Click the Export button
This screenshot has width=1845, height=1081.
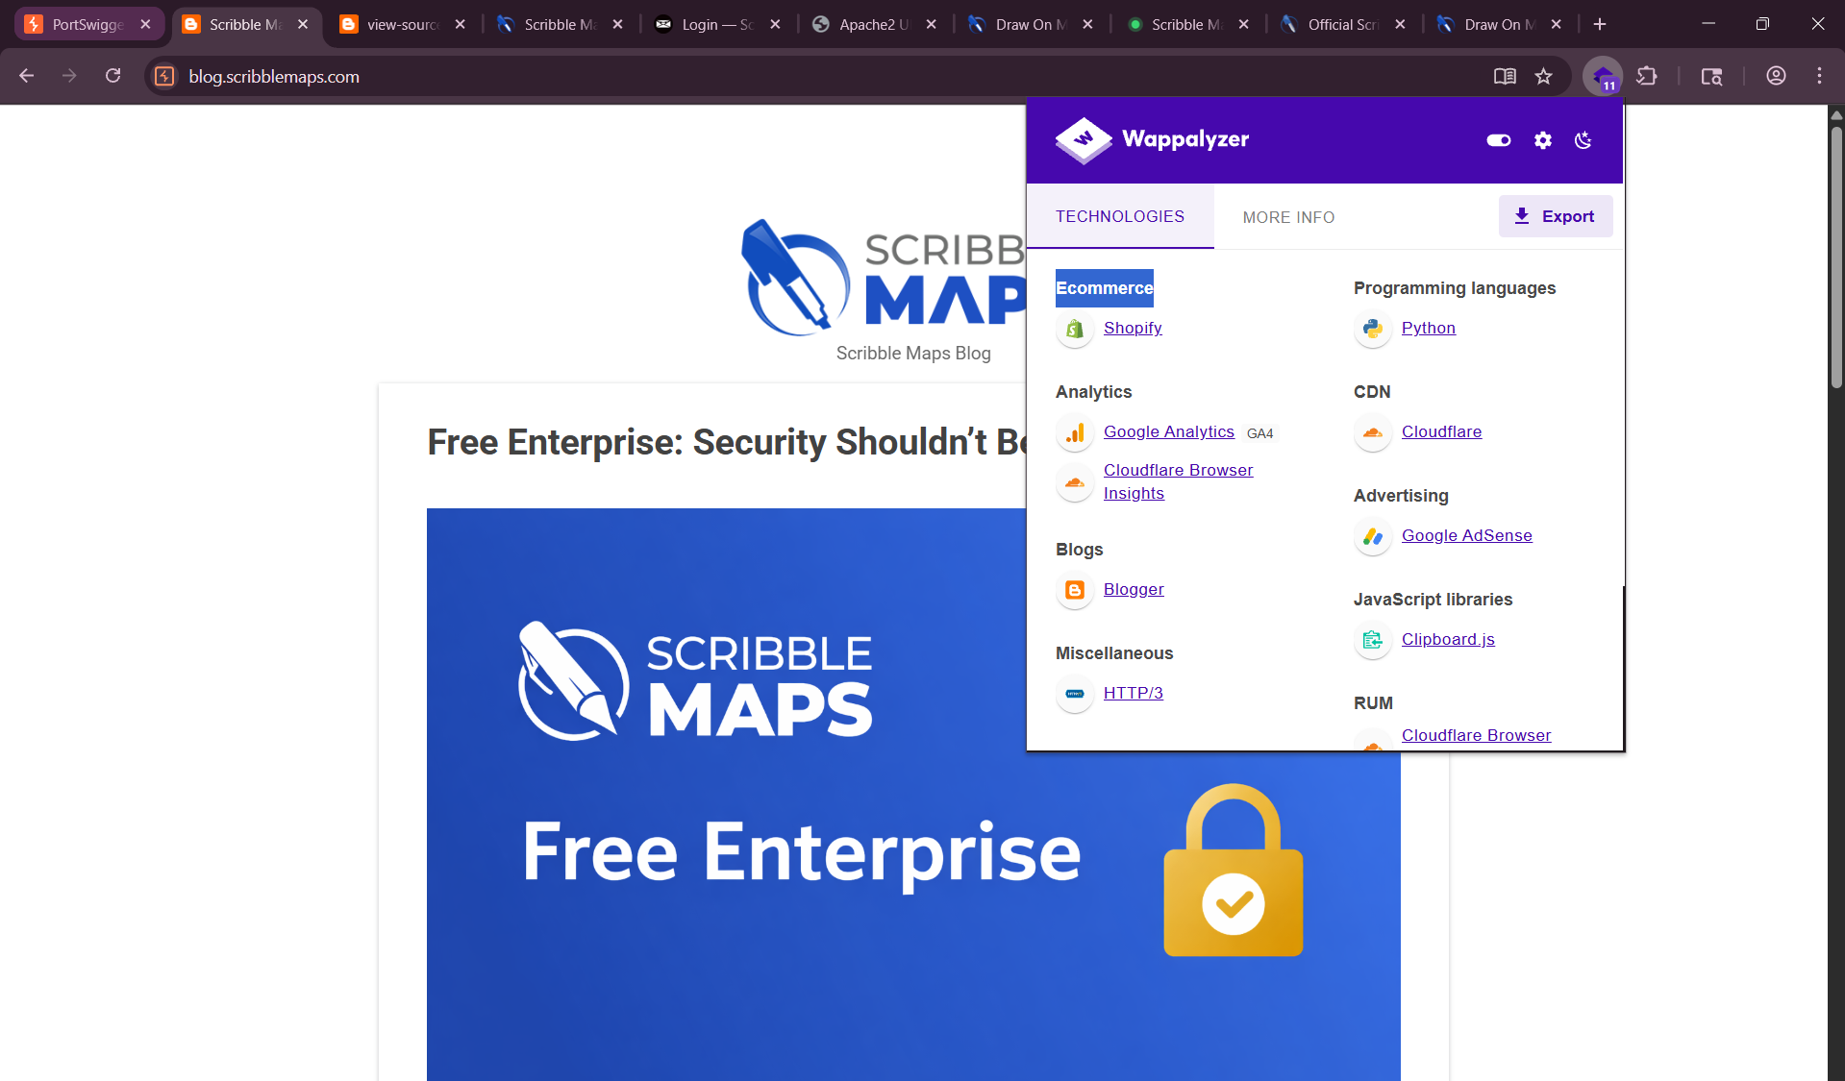point(1555,217)
